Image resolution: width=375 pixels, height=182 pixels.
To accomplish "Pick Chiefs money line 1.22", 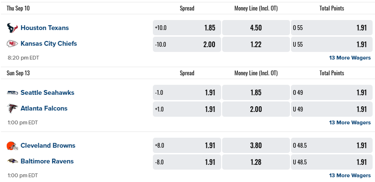I will [x=256, y=44].
